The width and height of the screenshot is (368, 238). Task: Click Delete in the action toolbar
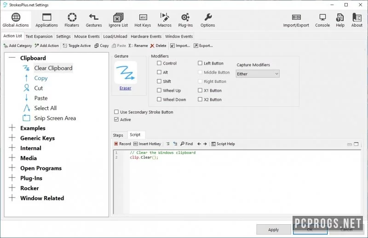point(158,46)
